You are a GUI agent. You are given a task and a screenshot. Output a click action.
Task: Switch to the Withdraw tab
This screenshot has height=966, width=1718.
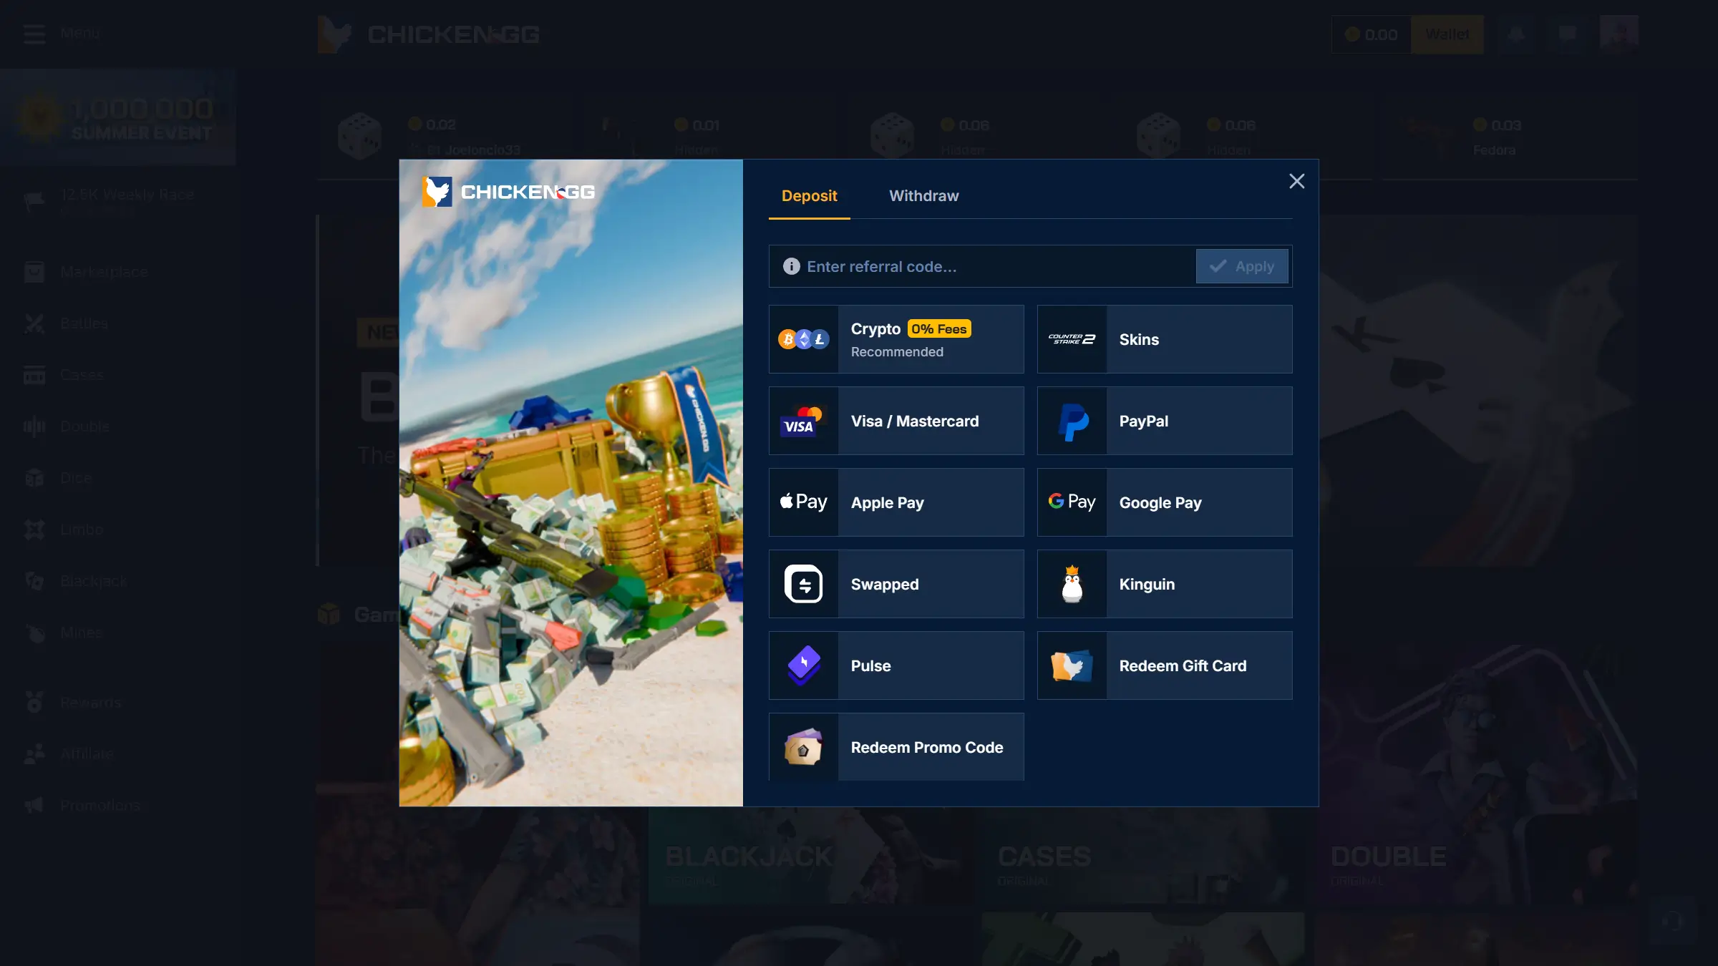923,196
